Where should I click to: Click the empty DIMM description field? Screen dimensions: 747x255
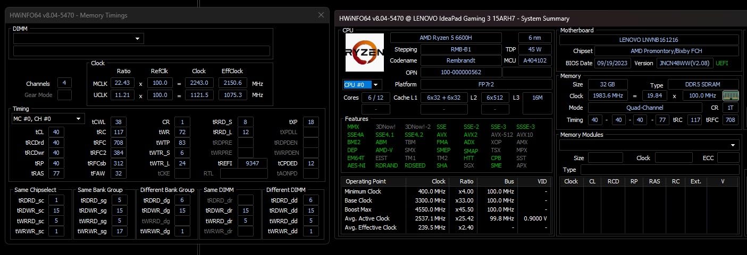tap(141, 51)
